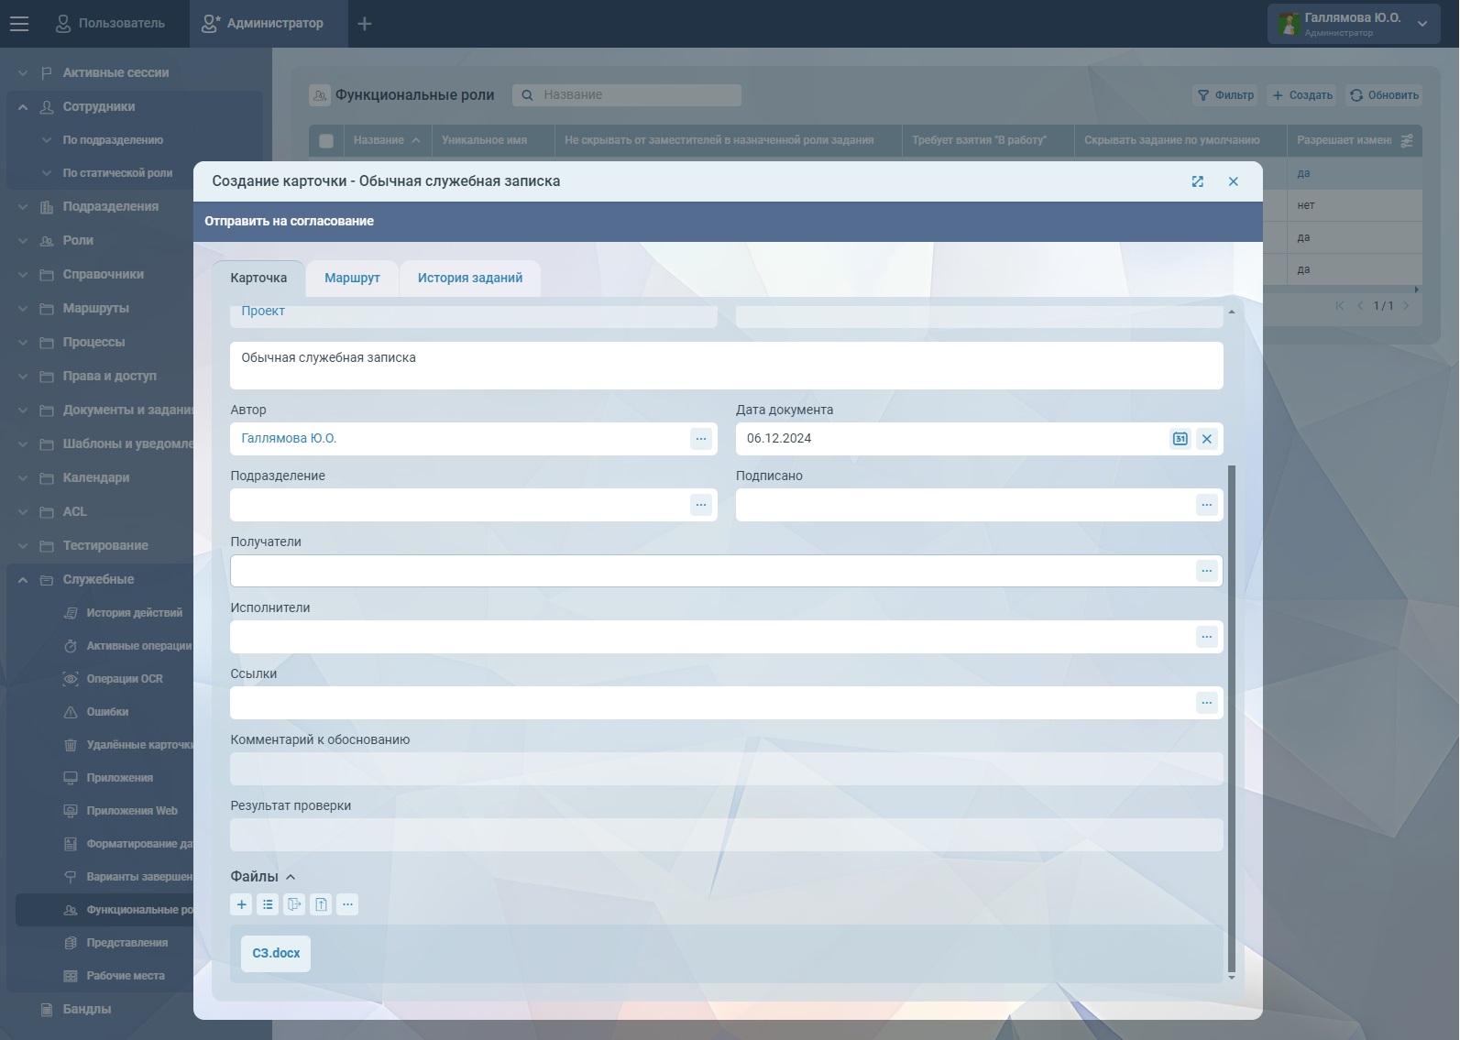Open the Исполнители selection ellipsis button
The image size is (1460, 1040).
1206,637
